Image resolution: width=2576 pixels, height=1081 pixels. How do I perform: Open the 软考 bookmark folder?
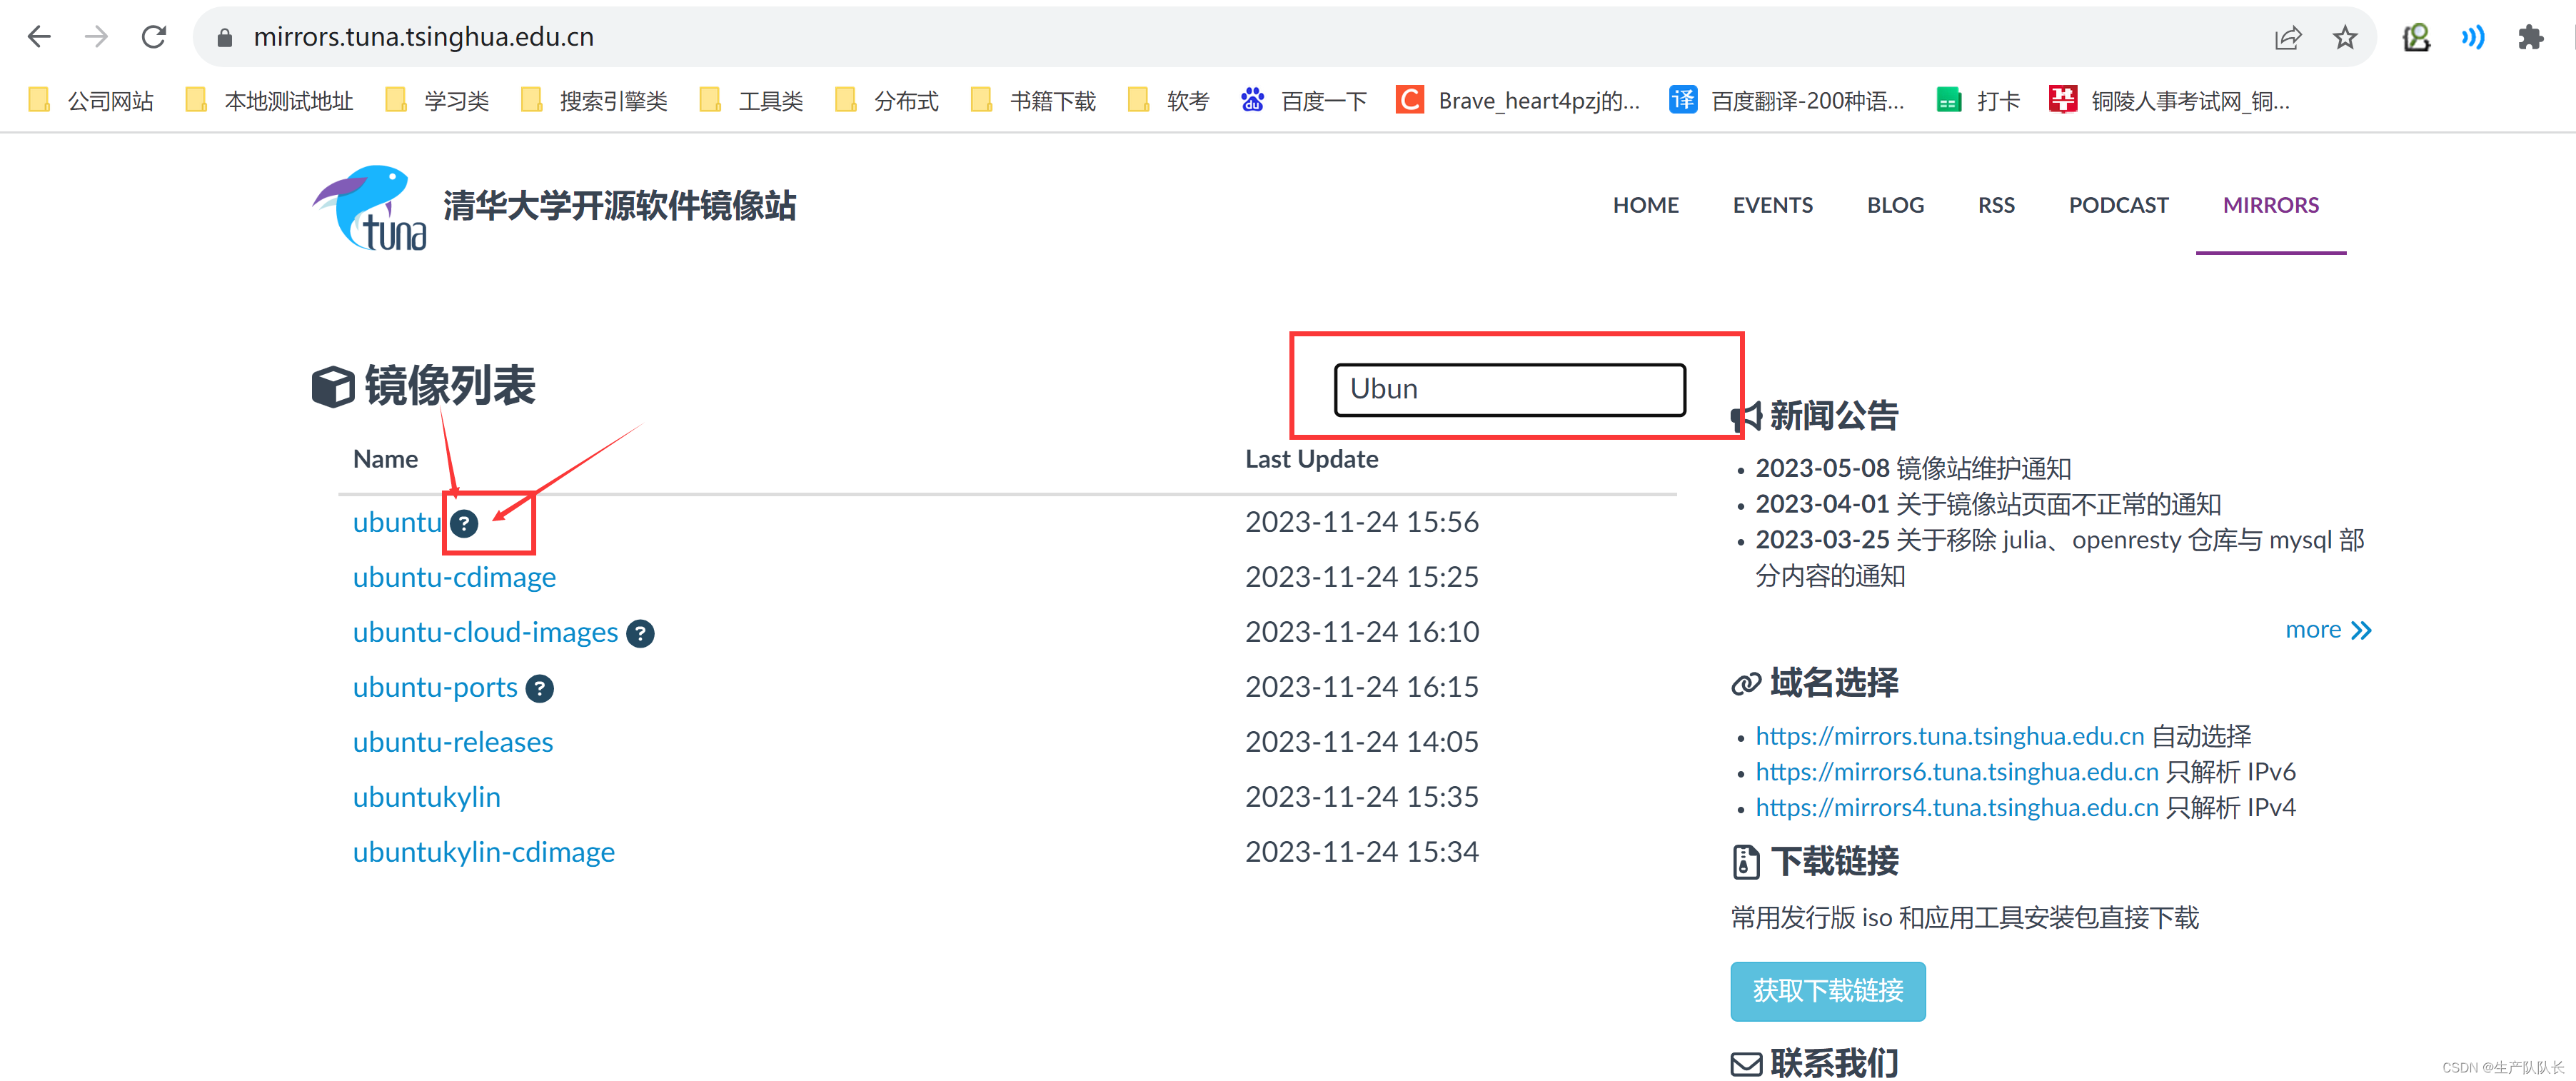pos(1169,100)
